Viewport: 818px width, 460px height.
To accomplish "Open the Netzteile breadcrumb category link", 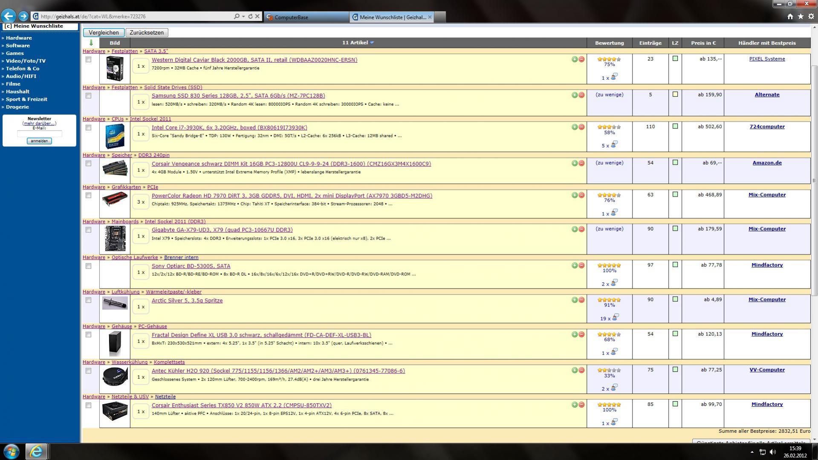I will (x=165, y=396).
